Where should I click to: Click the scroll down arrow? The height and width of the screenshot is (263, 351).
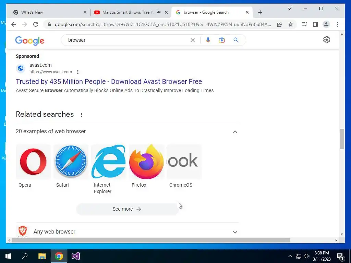(x=342, y=234)
